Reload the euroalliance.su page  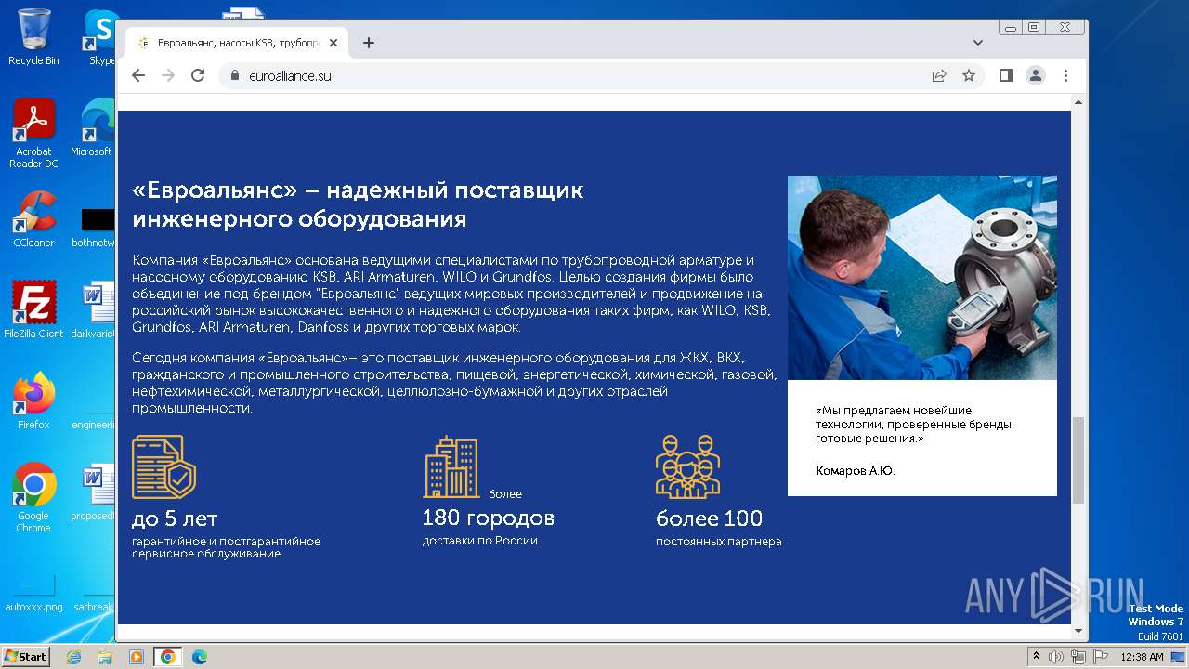198,75
